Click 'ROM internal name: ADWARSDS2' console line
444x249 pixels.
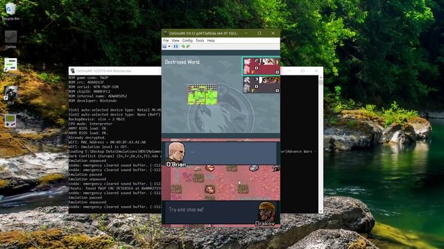[x=98, y=96]
